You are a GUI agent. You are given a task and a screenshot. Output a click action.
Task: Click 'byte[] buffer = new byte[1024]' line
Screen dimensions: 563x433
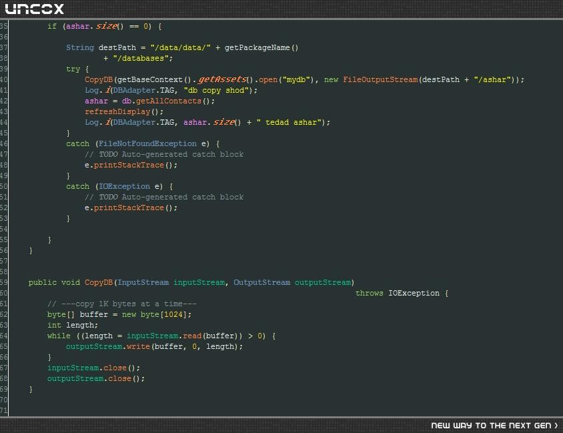(119, 314)
